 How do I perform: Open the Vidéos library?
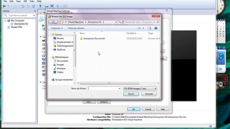pyautogui.click(x=60, y=72)
